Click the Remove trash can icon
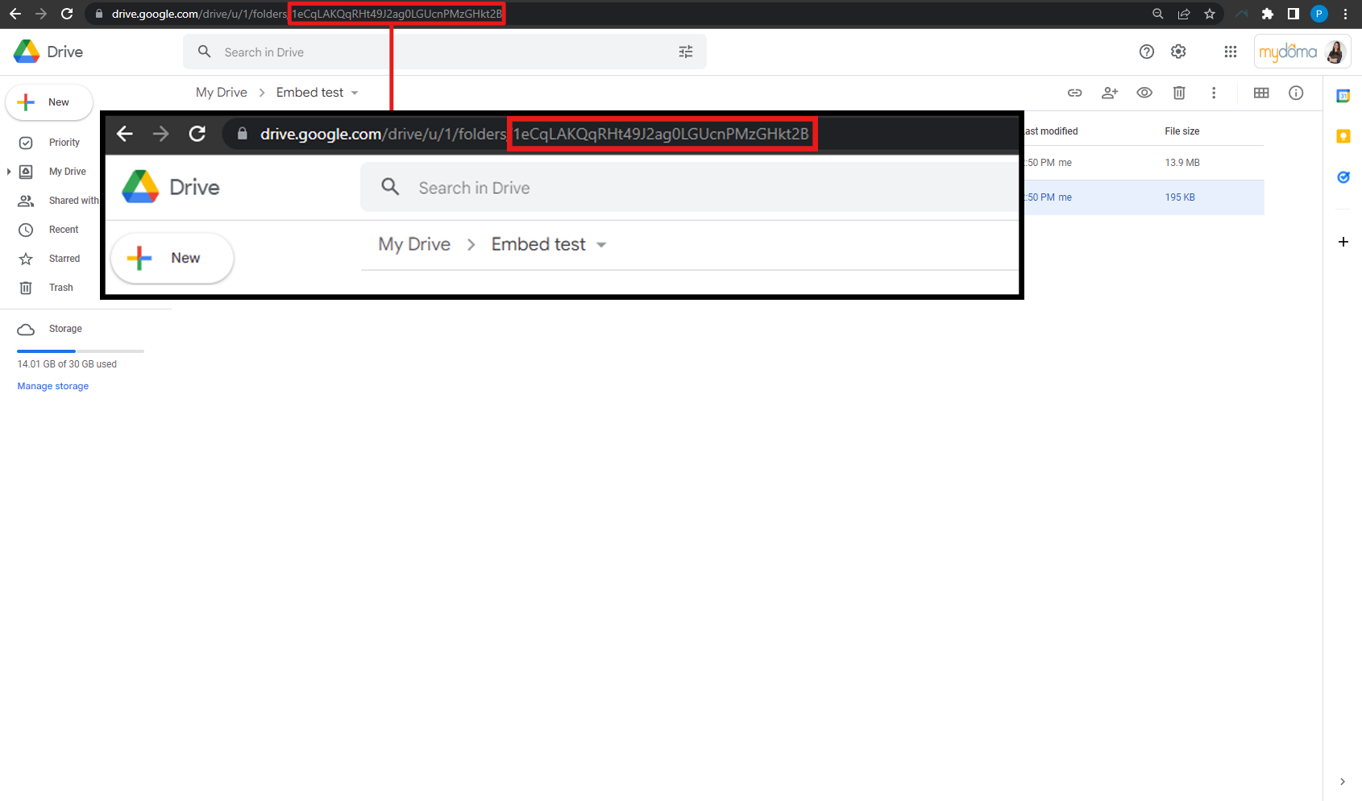 (1179, 93)
